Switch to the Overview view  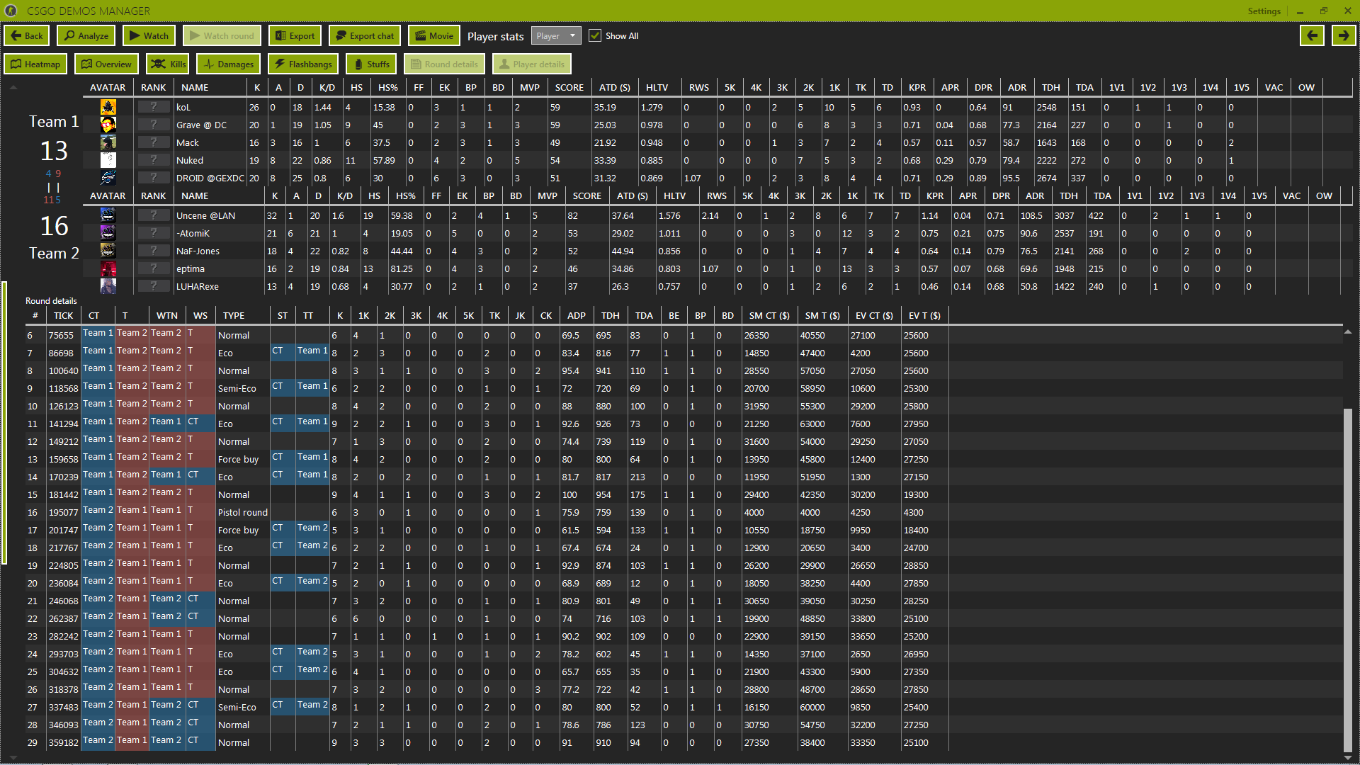pos(106,64)
